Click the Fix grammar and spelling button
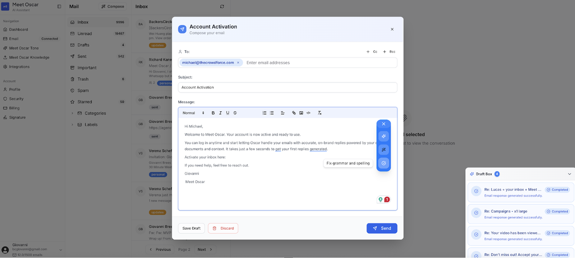The height and width of the screenshot is (258, 575). click(383, 163)
